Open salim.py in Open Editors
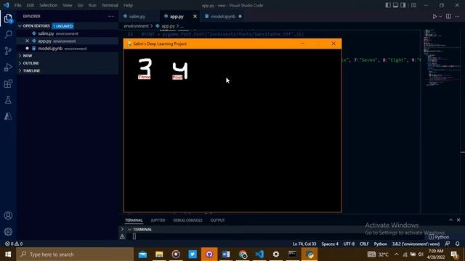The width and height of the screenshot is (465, 261). pyautogui.click(x=68, y=33)
